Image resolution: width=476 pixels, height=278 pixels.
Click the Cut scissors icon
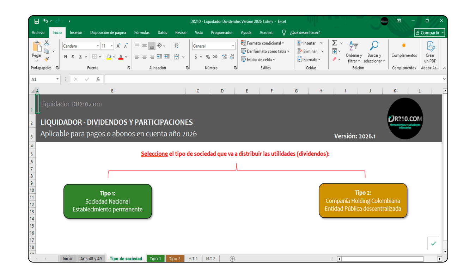(47, 43)
